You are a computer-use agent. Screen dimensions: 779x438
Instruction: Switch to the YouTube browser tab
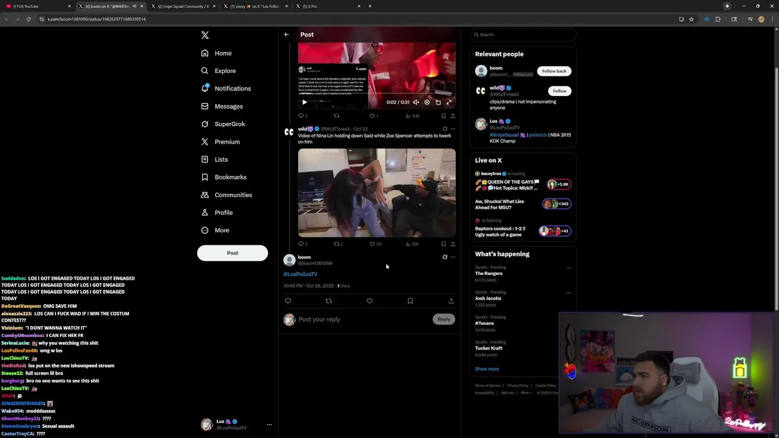click(x=38, y=6)
